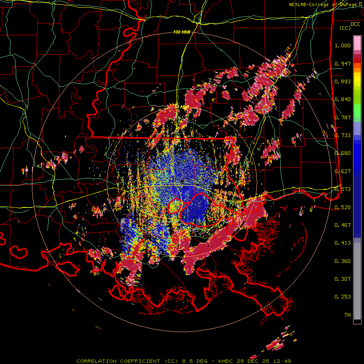Click the 0.733 scale value

coord(343,135)
